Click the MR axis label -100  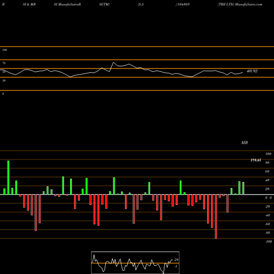pos(269,242)
